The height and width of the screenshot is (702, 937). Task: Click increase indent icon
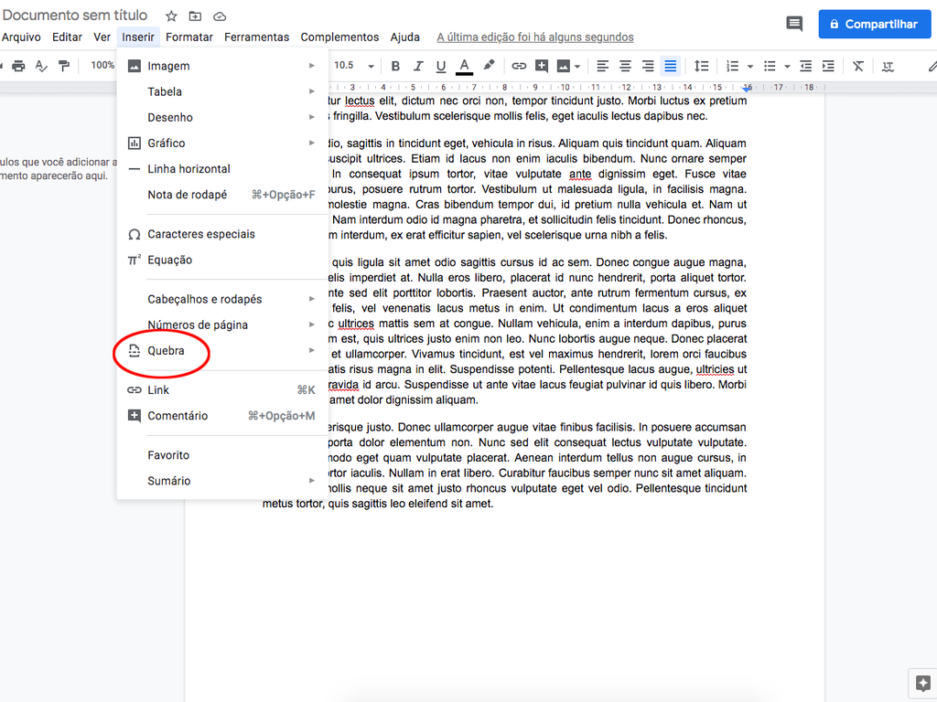(x=828, y=66)
